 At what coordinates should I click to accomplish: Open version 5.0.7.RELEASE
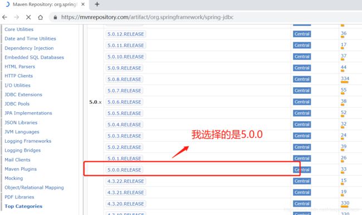pyautogui.click(x=124, y=91)
